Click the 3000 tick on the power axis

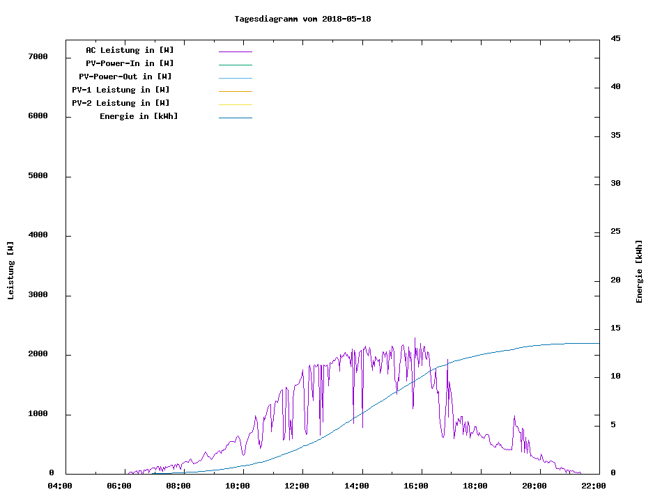38,295
